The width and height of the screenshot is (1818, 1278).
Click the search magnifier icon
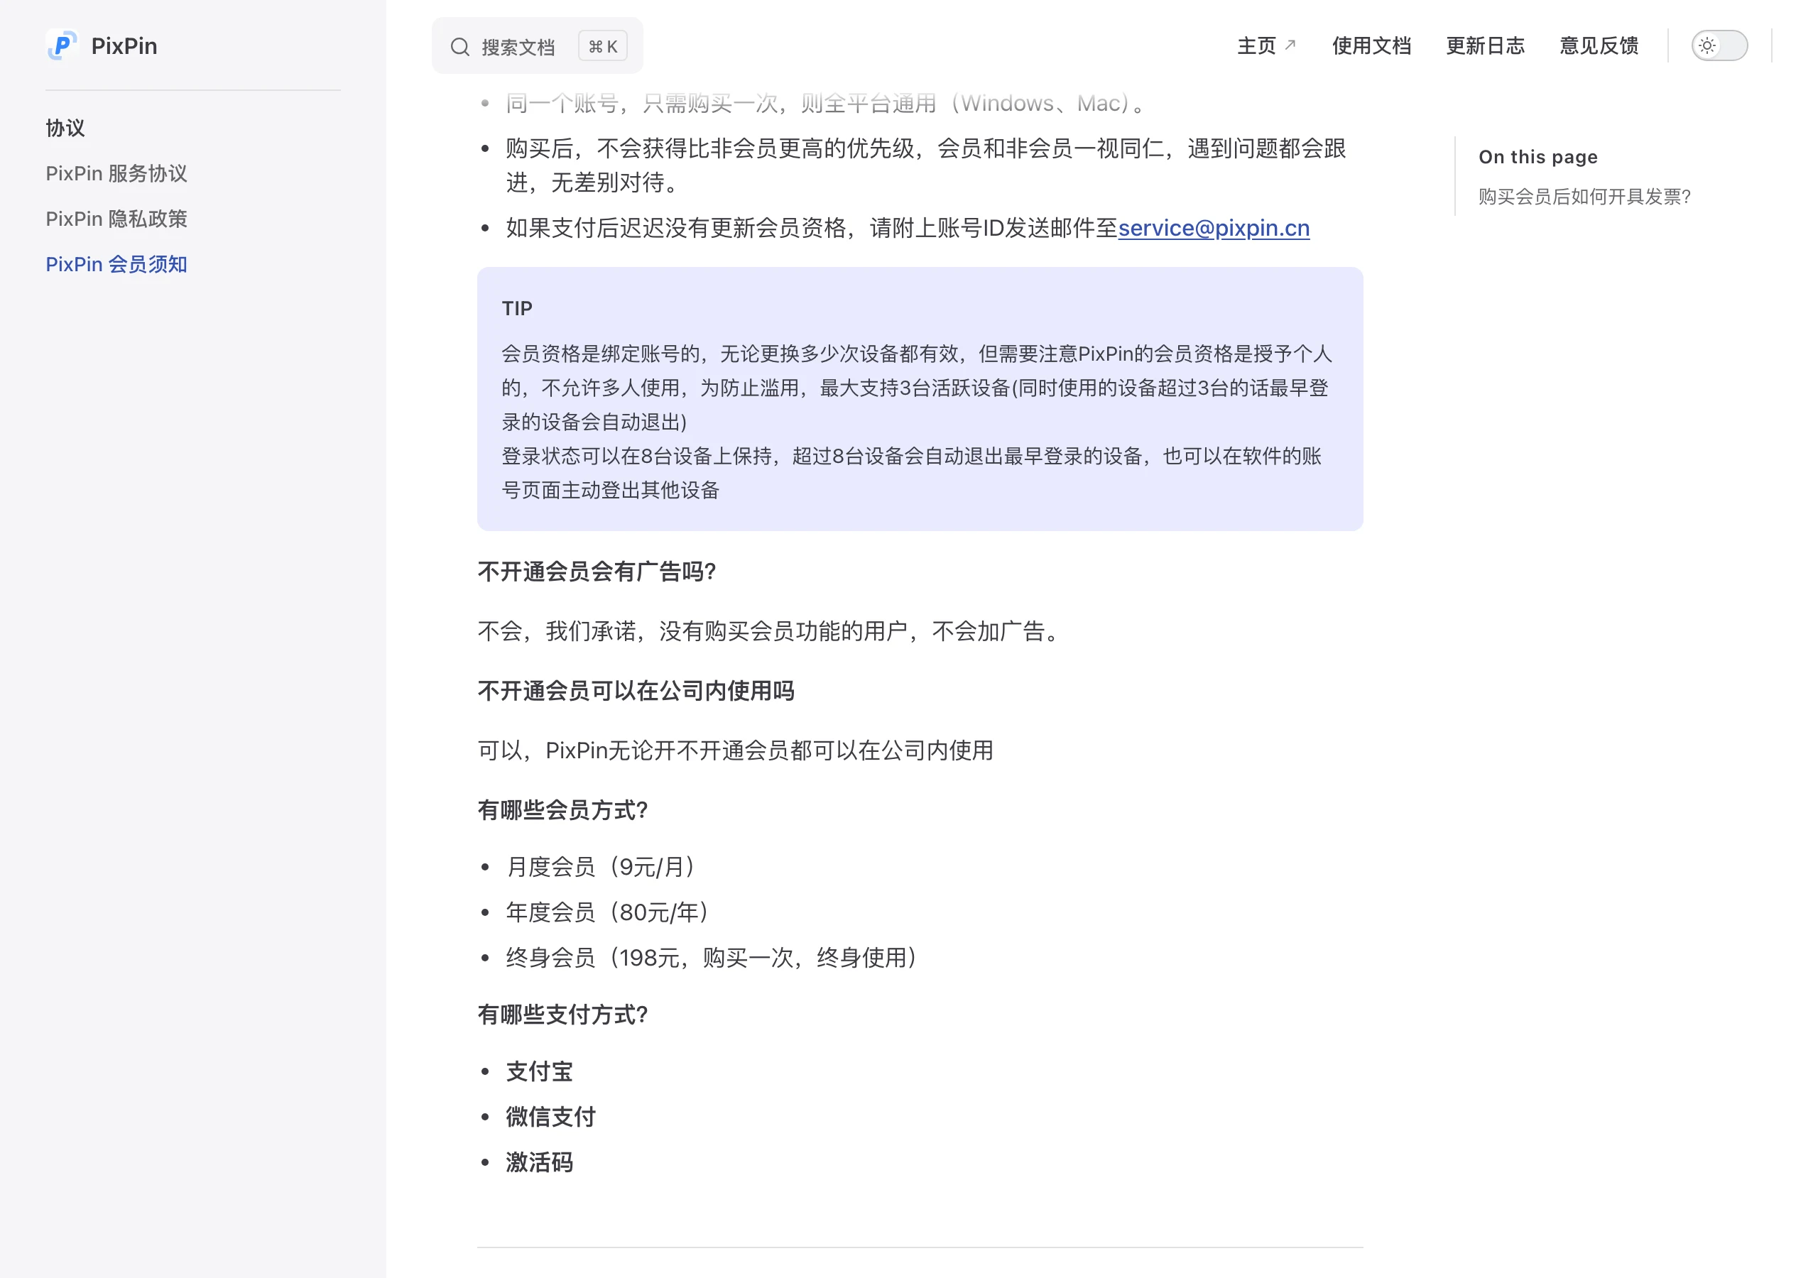coord(459,47)
